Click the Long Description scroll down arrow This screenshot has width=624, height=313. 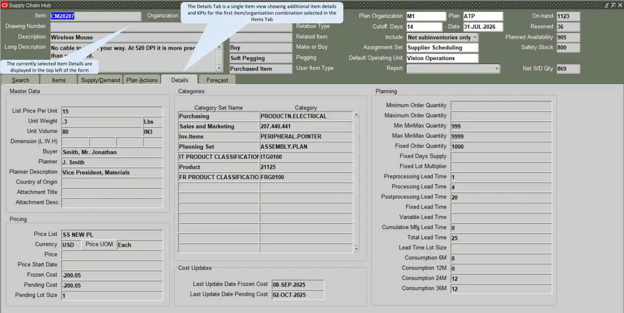tap(219, 68)
